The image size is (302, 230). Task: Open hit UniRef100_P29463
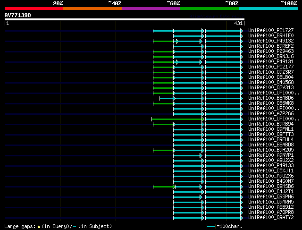tap(271, 51)
